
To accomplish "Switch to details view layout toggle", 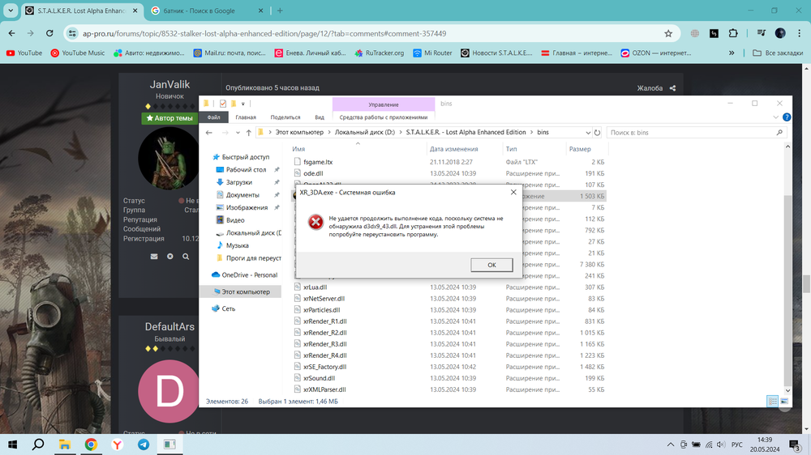I will [773, 402].
